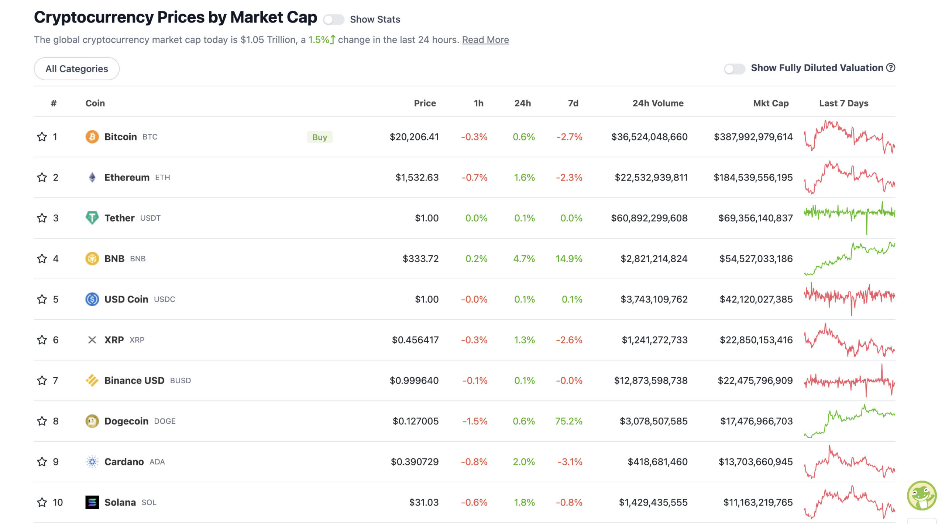The image size is (945, 524).
Task: Click BNB 7d change 14.9%
Action: 569,258
